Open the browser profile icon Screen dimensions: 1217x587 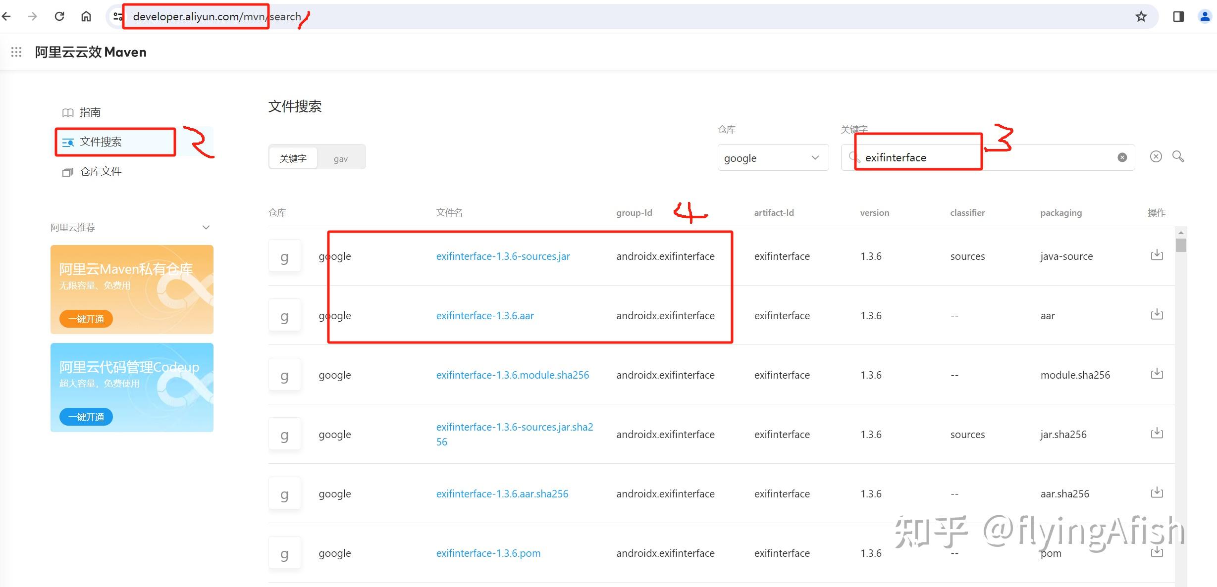(x=1205, y=16)
